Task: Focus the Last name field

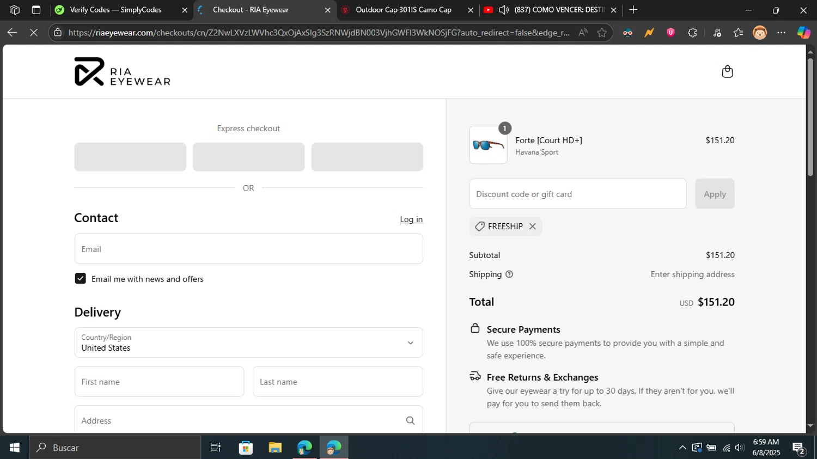Action: click(x=338, y=382)
